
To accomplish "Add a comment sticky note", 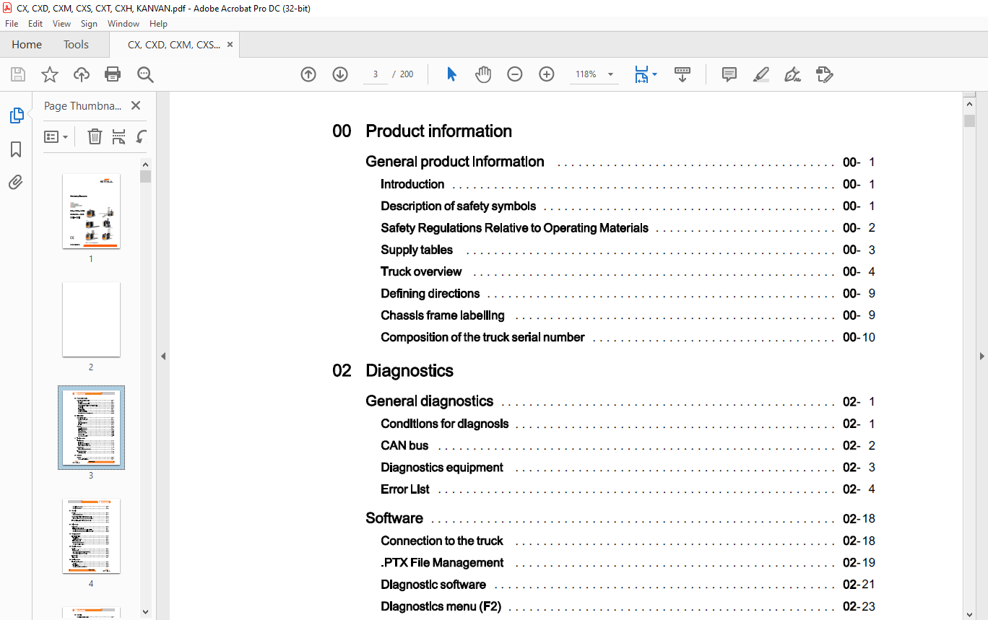I will coord(729,74).
